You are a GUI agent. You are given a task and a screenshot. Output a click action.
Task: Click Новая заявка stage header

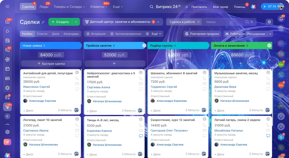point(51,46)
